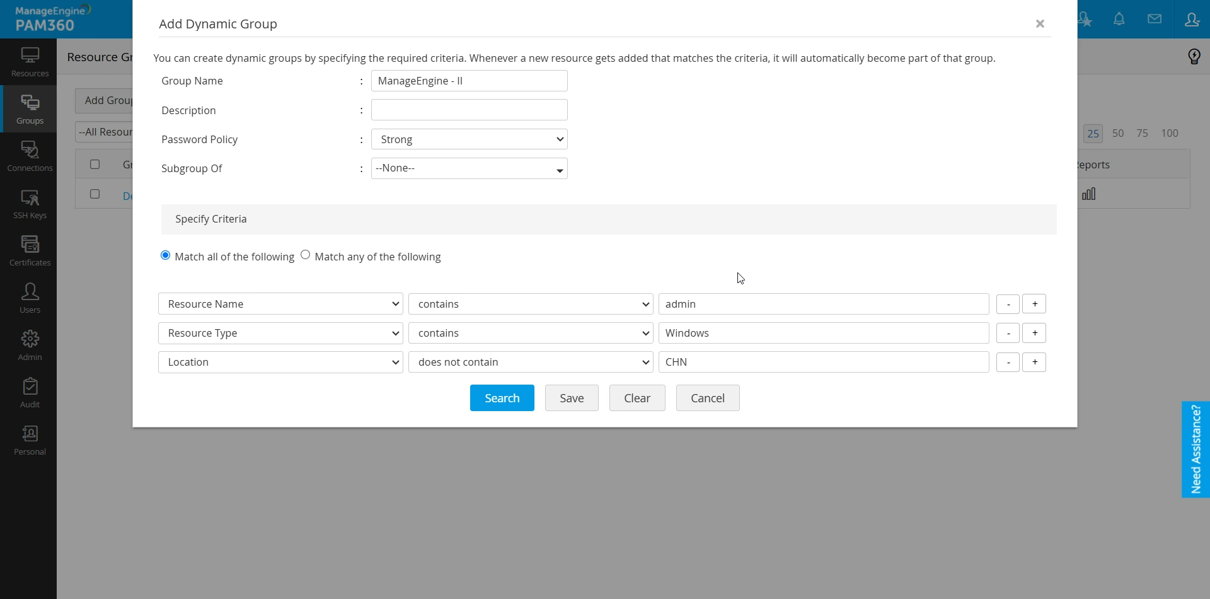Open the mail icon in top bar
The width and height of the screenshot is (1210, 599).
click(x=1155, y=19)
